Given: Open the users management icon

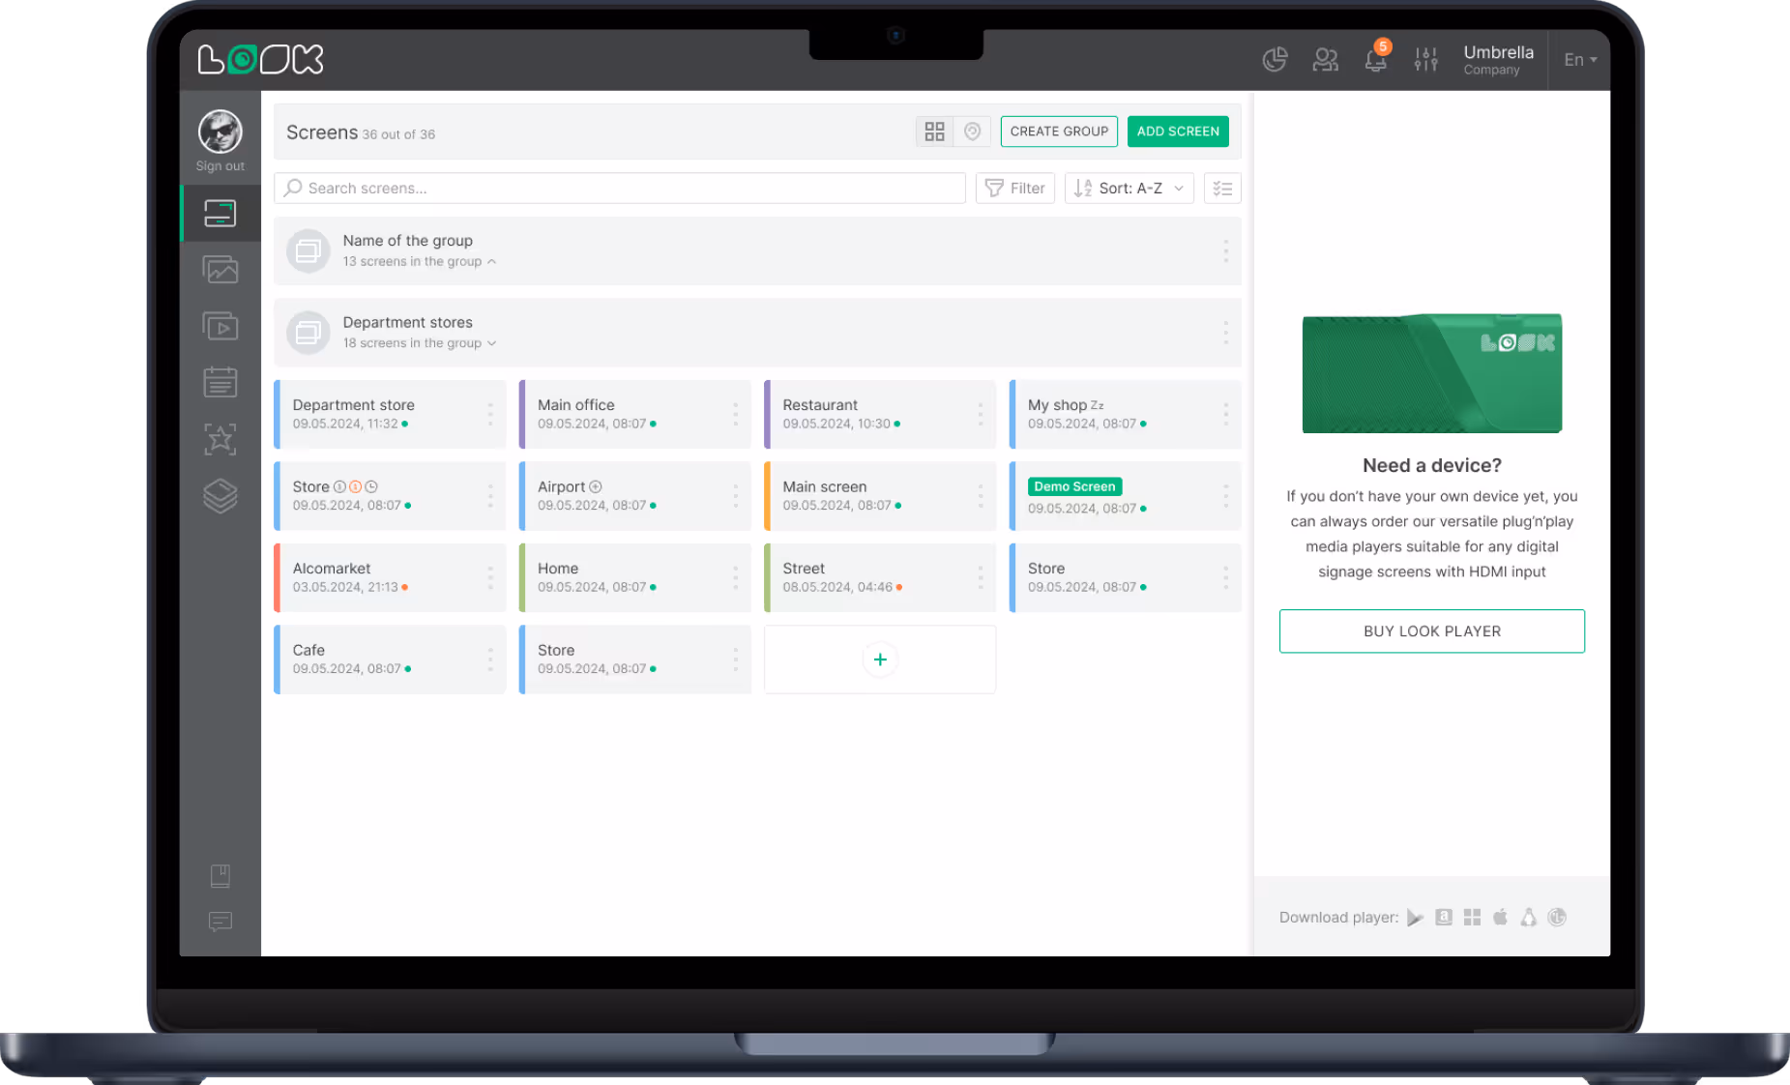Looking at the screenshot, I should tap(1325, 59).
